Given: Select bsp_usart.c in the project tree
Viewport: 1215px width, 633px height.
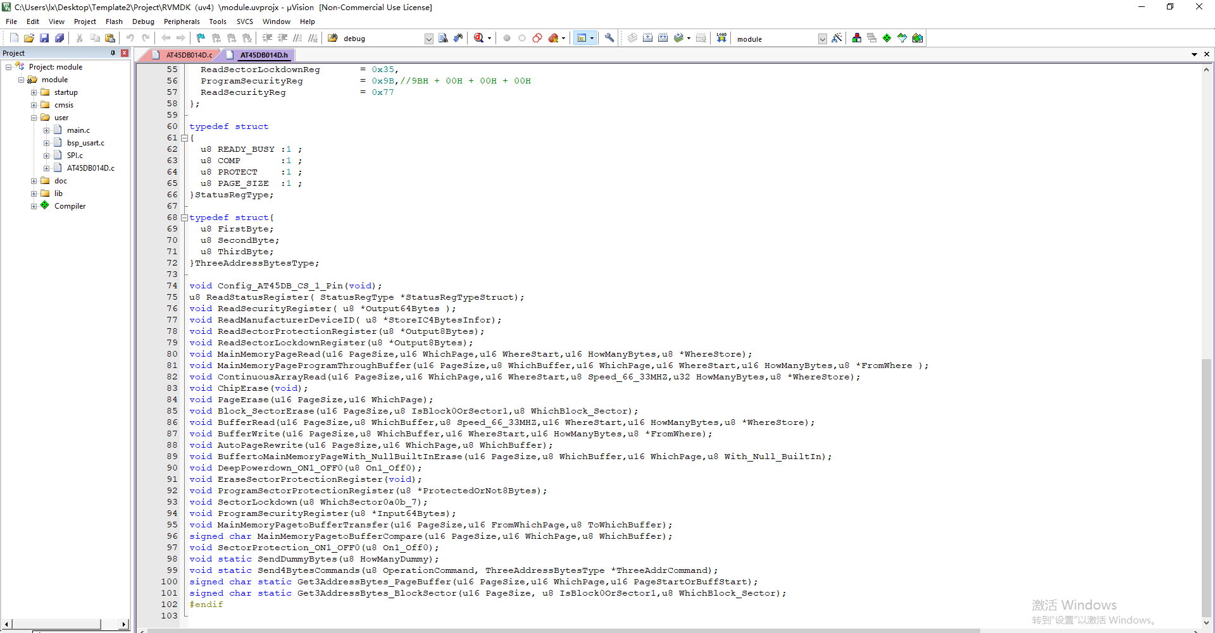Looking at the screenshot, I should coord(85,143).
